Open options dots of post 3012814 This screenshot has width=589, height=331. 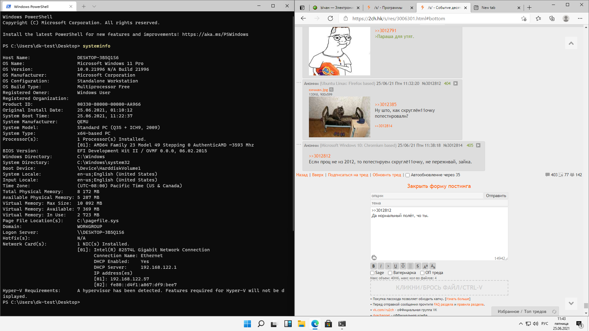click(x=299, y=144)
